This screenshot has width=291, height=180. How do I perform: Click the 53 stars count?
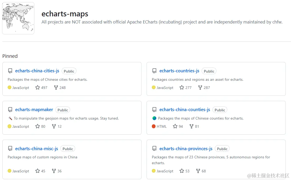pos(187,171)
